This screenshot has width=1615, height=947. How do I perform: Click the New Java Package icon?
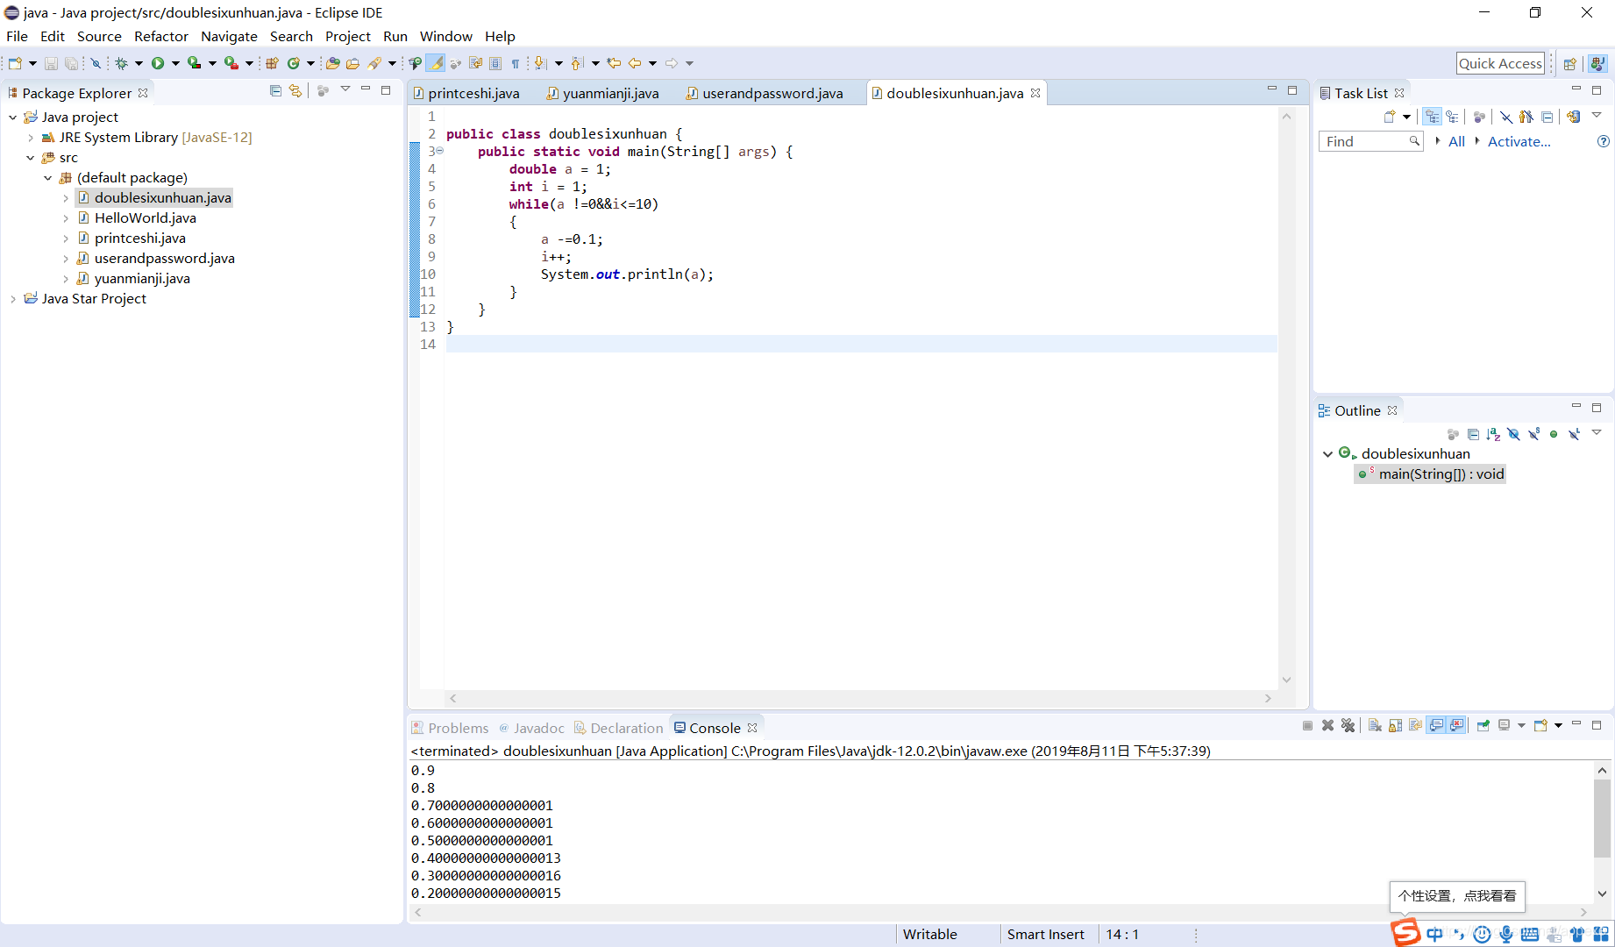click(272, 63)
